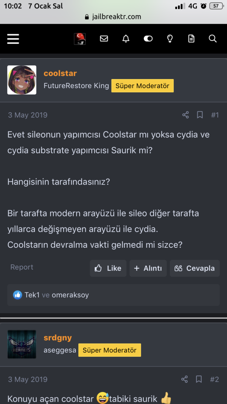Open permalink #1 of the first post

215,115
